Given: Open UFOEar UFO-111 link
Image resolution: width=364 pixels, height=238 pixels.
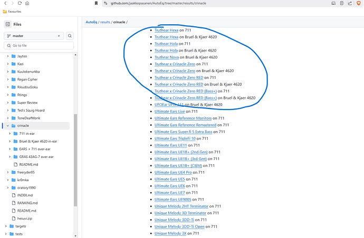Looking at the screenshot, I should pyautogui.click(x=169, y=104).
